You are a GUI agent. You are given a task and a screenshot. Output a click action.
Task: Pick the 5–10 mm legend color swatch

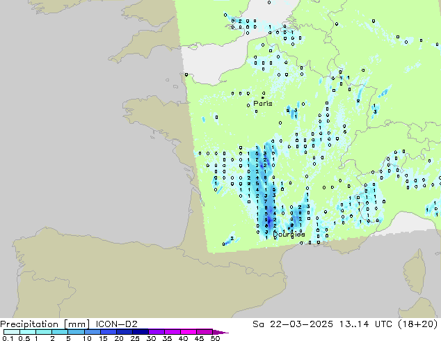pos(76,332)
